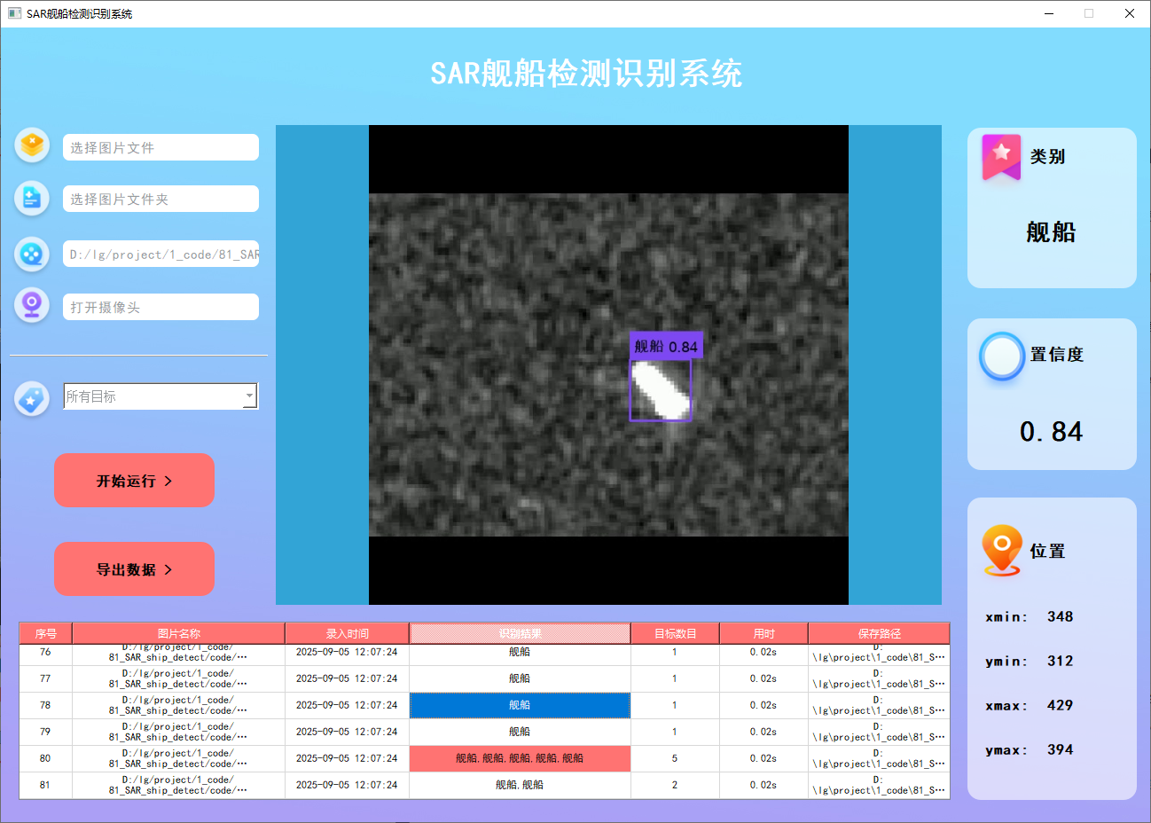Click the orange location pin 位置 icon
This screenshot has height=823, width=1151.
[1002, 550]
